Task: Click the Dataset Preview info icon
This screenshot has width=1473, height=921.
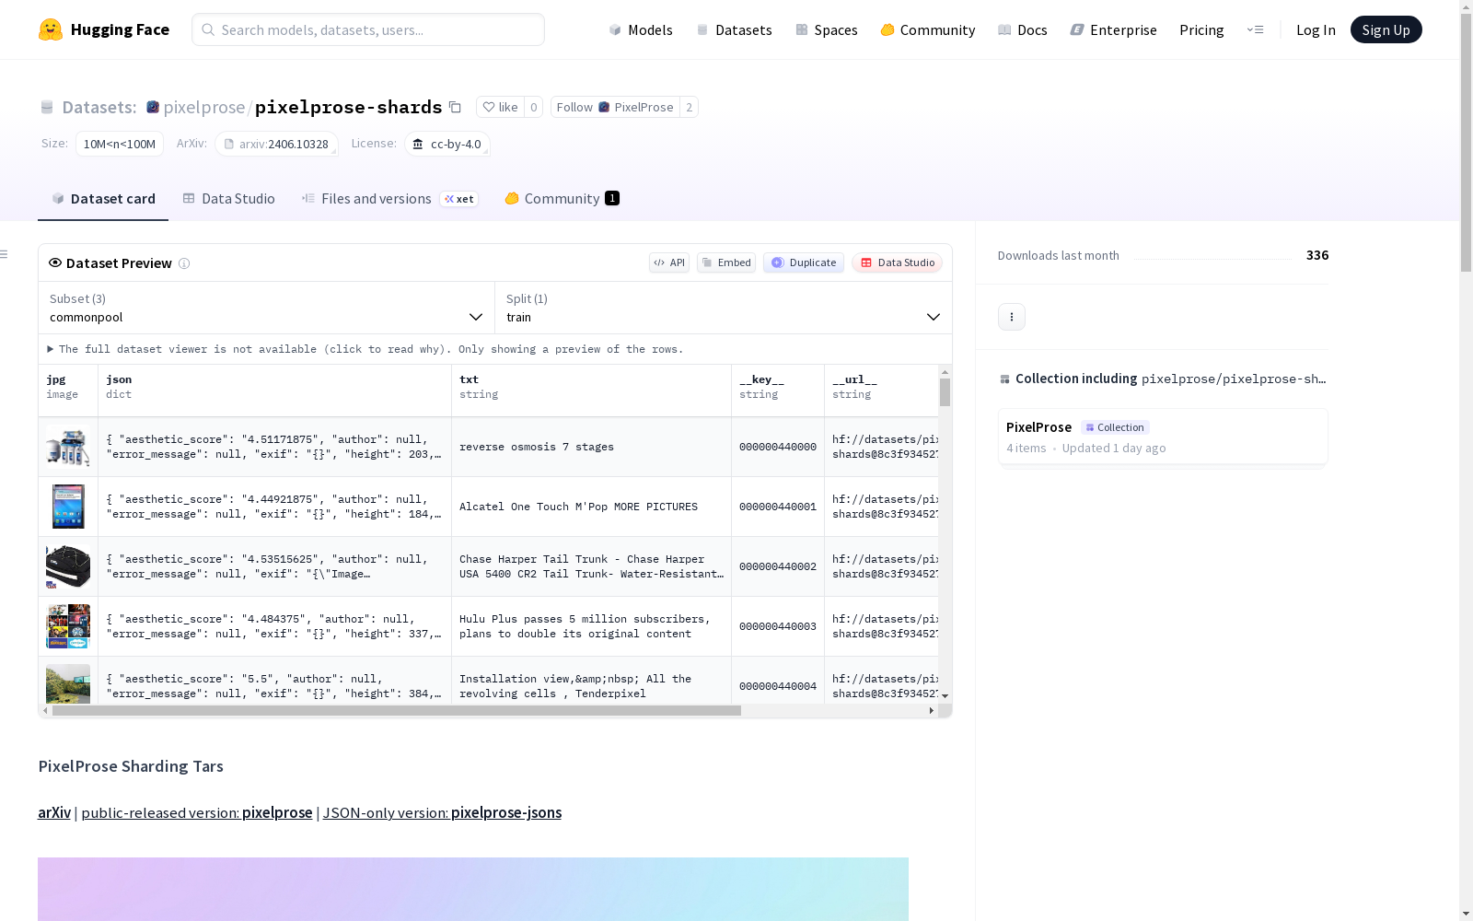Action: (184, 263)
